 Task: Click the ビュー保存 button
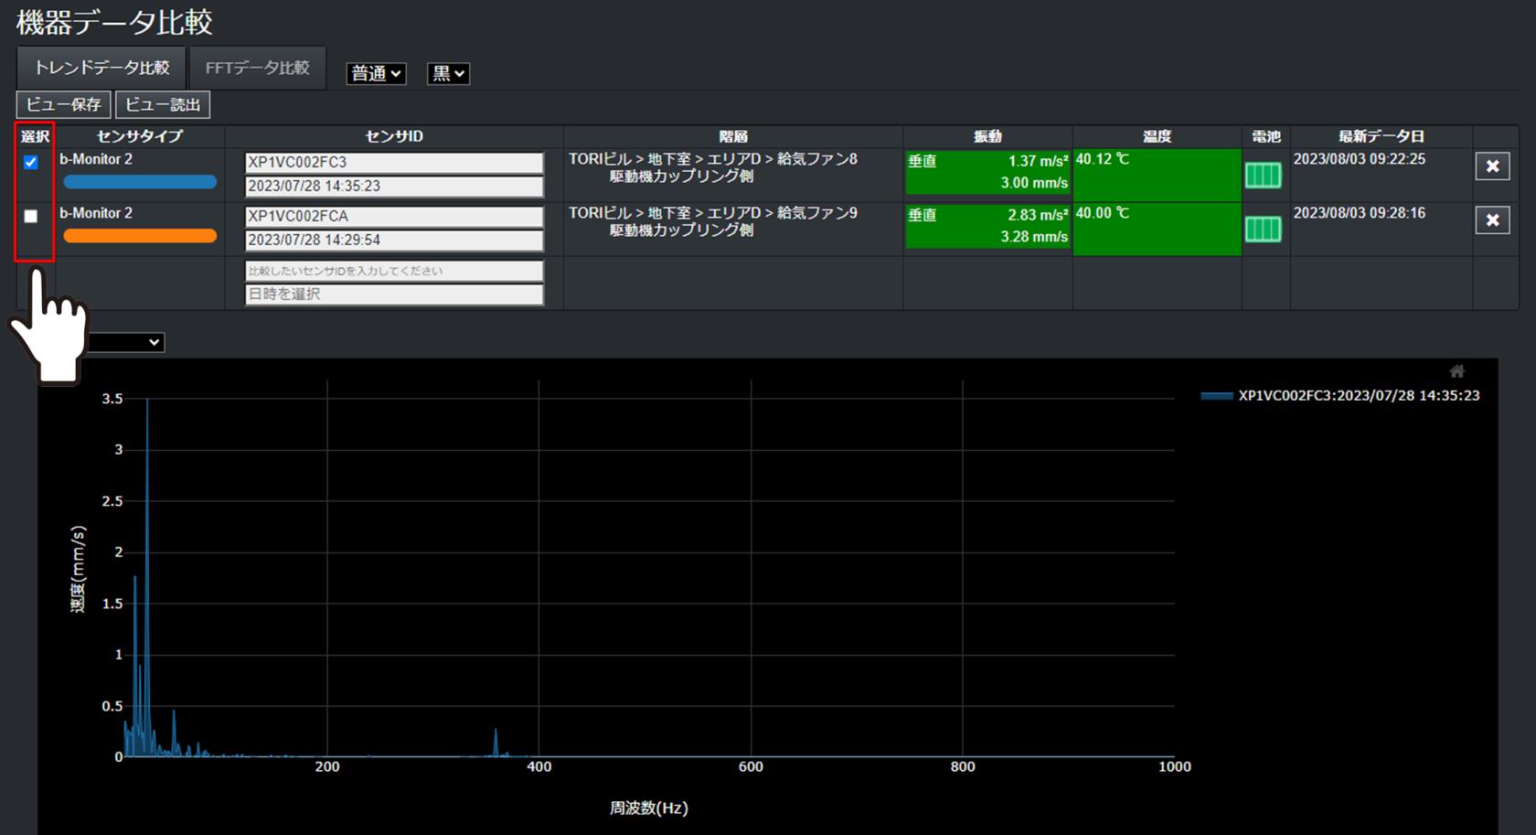pos(64,104)
